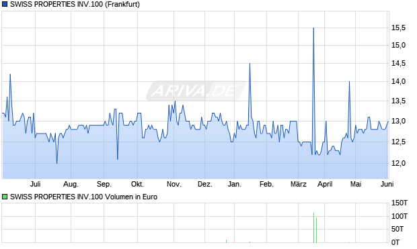Click the 13,5 price axis value
The width and height of the screenshot is (417, 249).
[399, 101]
